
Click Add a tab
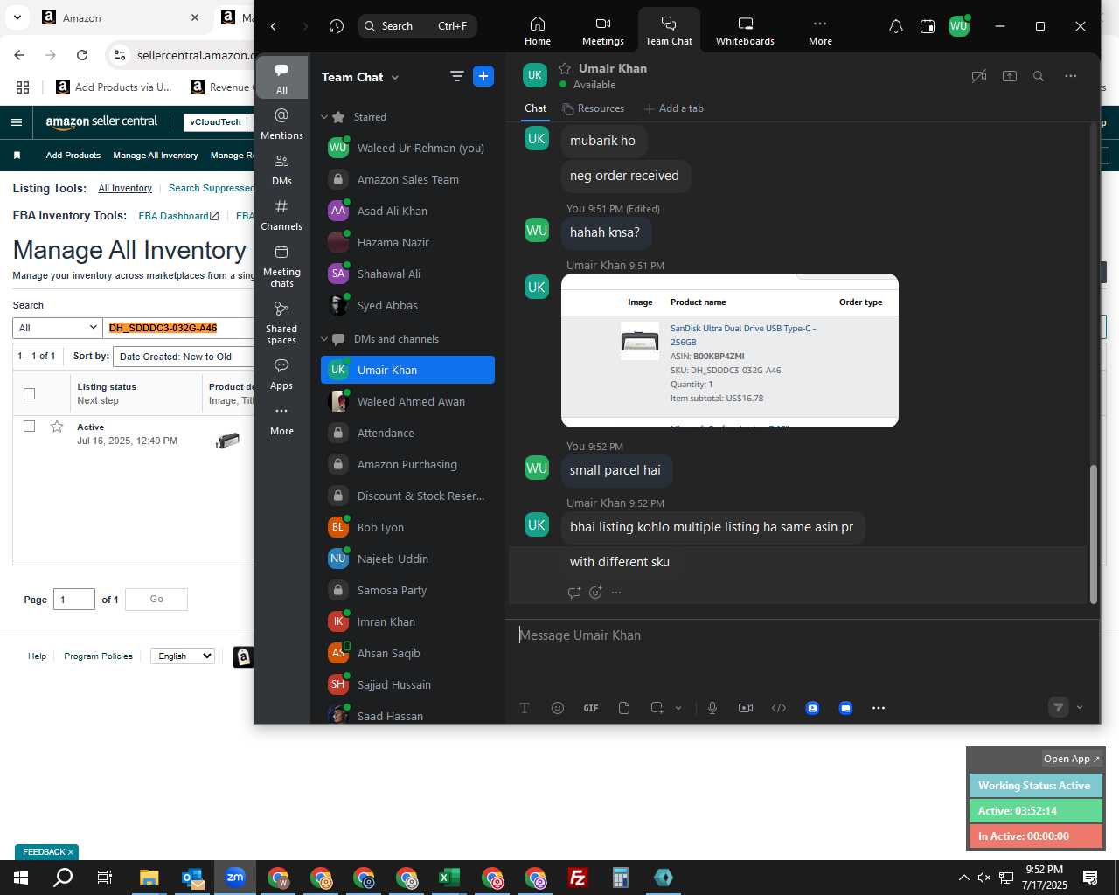click(x=674, y=108)
